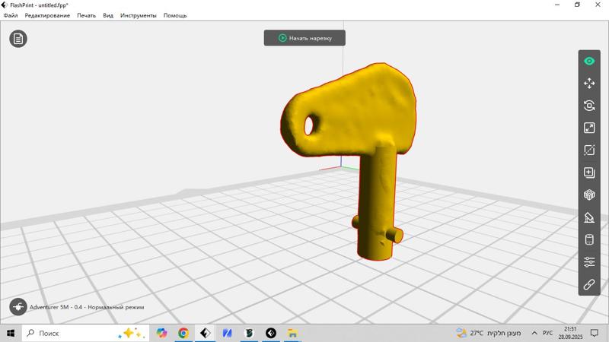This screenshot has width=609, height=342.
Task: Minimize the FlashPrint window
Action: tap(557, 5)
